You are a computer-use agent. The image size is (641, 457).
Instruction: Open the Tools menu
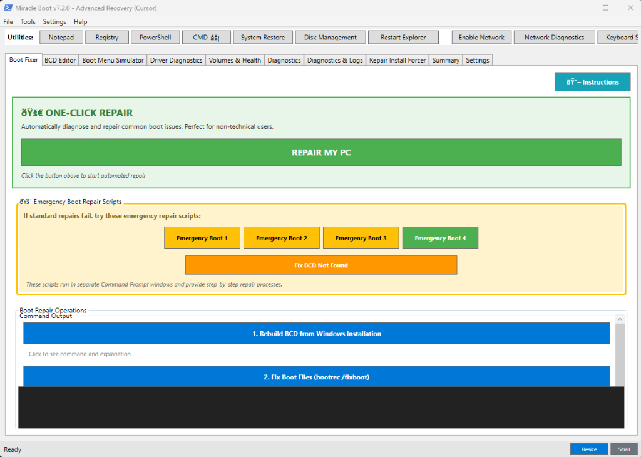tap(28, 21)
